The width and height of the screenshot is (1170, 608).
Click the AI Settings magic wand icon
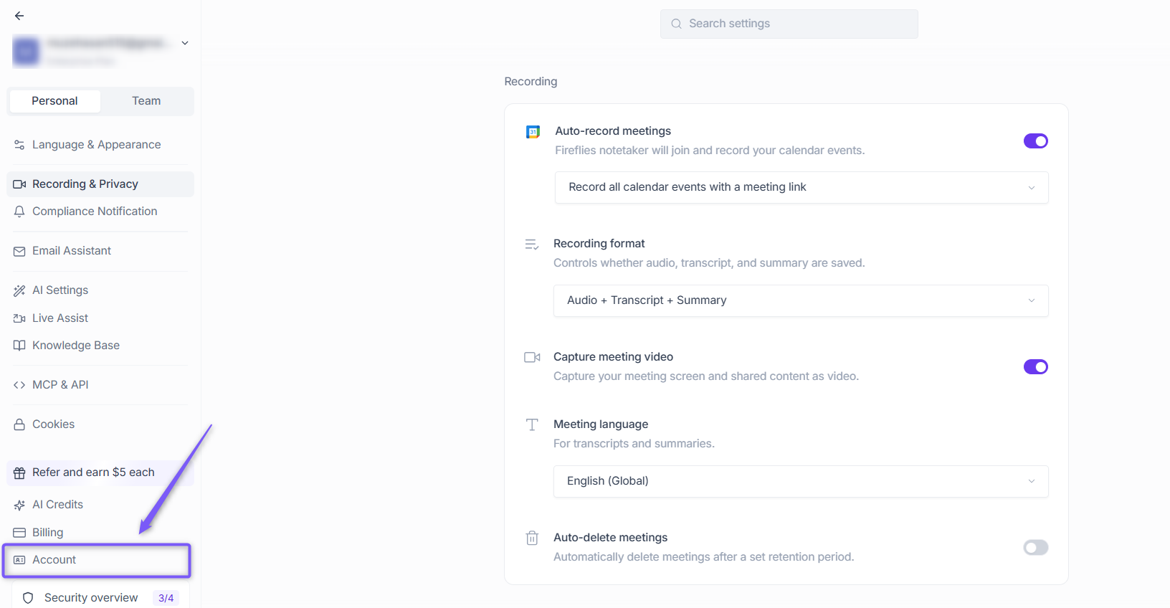pos(19,290)
